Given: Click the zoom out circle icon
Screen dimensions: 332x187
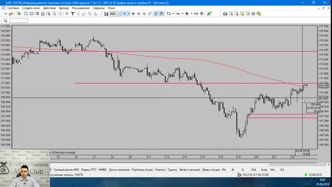Looking at the screenshot, I should 144,14.
